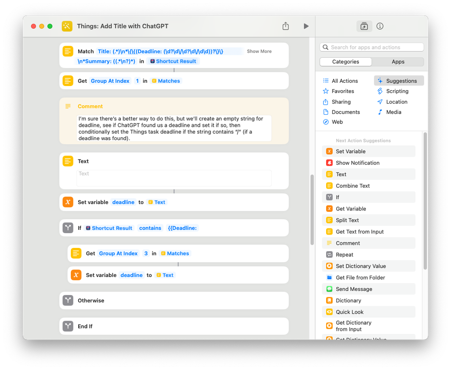Viewport: 451px width, 370px height.
Task: Switch to the Categories tab
Action: point(346,62)
